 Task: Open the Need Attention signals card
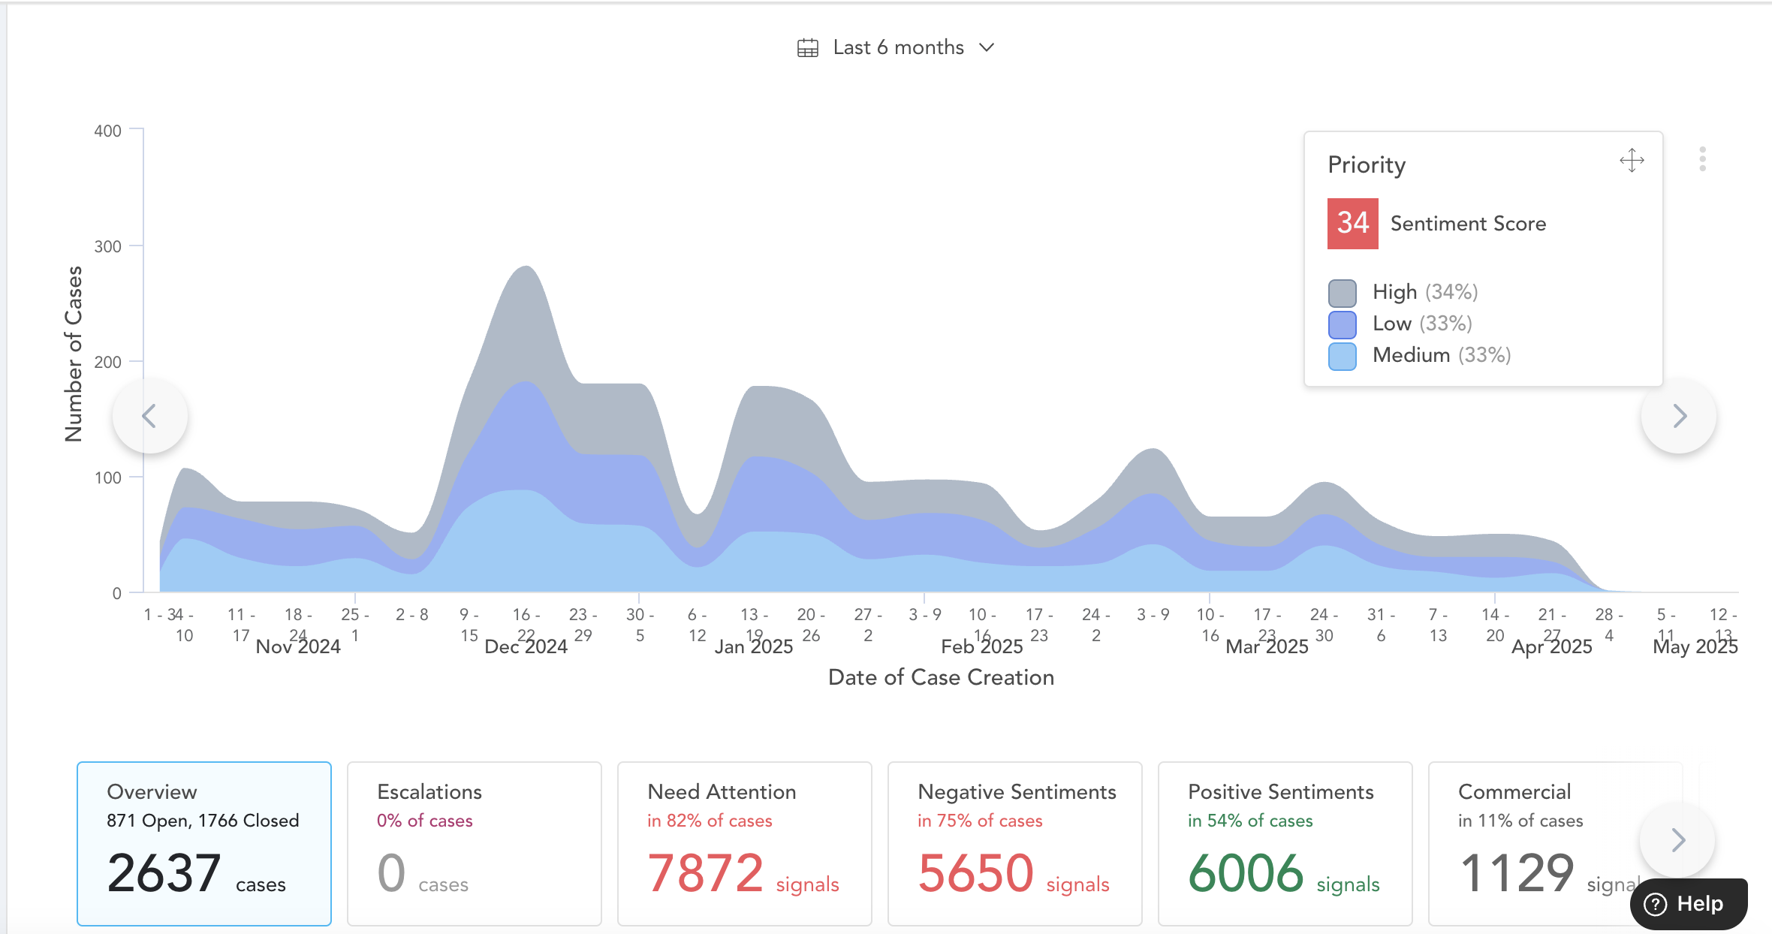click(x=744, y=843)
